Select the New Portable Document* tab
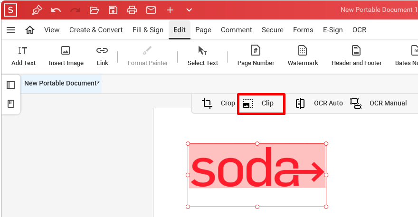The width and height of the screenshot is (418, 217). pyautogui.click(x=62, y=83)
